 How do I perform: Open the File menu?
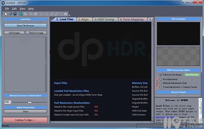[x=7, y=9]
